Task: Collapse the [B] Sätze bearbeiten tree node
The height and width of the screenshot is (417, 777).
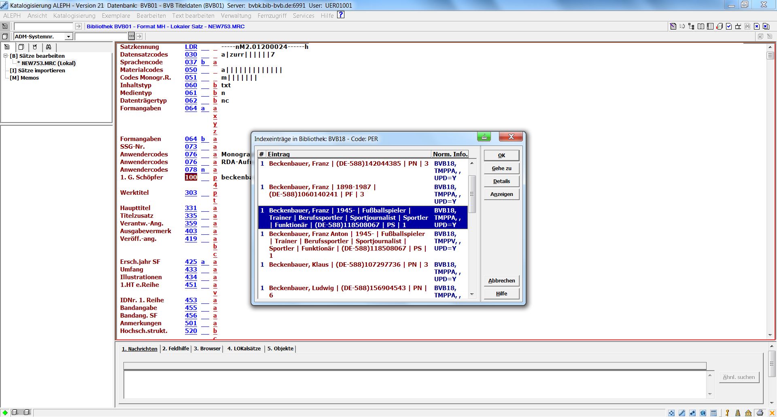Action: tap(6, 56)
